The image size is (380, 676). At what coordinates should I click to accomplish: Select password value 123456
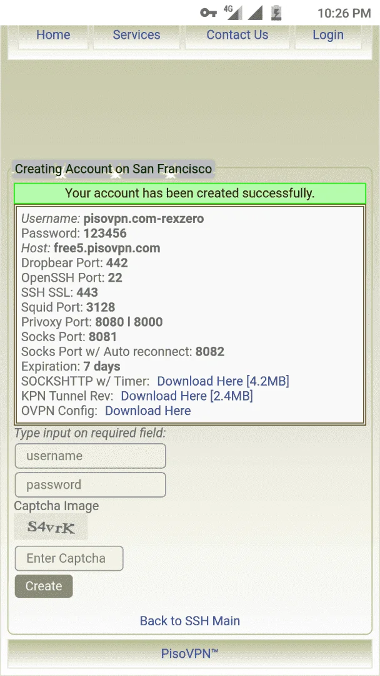coord(105,233)
